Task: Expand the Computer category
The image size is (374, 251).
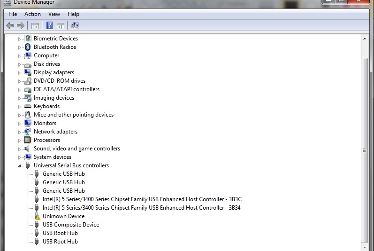Action: [19, 56]
